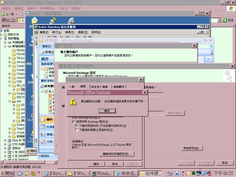
Task: Toggle 使用快取 Exchange 模式 checkbox
Action: click(x=74, y=122)
